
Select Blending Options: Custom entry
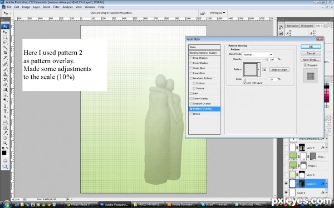click(x=204, y=53)
